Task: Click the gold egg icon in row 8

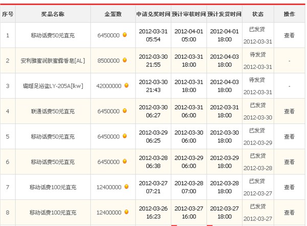Action: click(x=126, y=212)
